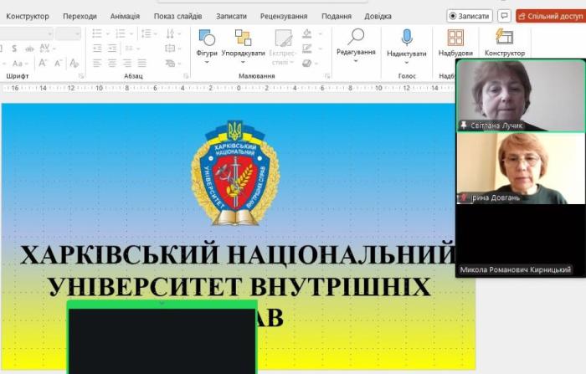586x374 pixels.
Task: Open the Записати ribbon tab
Action: click(x=231, y=17)
